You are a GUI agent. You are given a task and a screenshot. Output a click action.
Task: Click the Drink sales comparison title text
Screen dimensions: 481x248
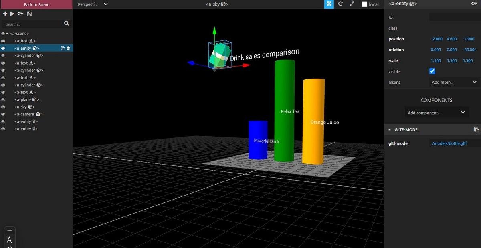pos(265,55)
